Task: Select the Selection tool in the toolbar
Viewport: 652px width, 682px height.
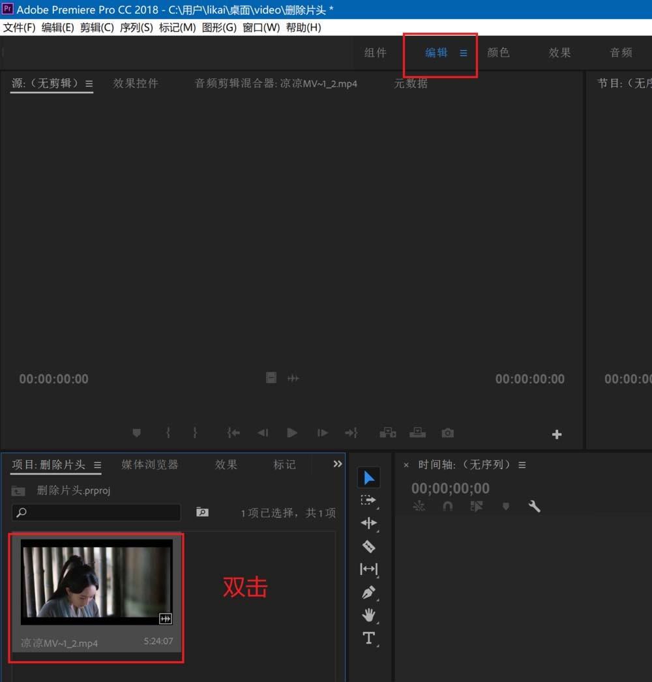Action: coord(368,478)
